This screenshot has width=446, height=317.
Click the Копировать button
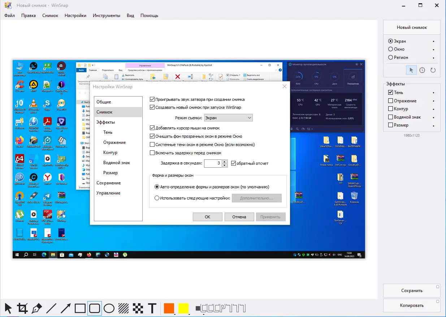(412, 305)
